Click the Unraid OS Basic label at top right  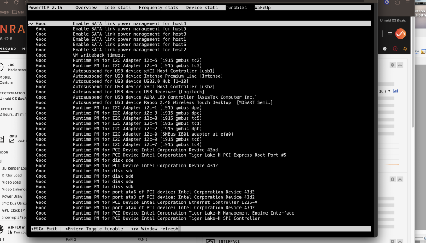393,20
